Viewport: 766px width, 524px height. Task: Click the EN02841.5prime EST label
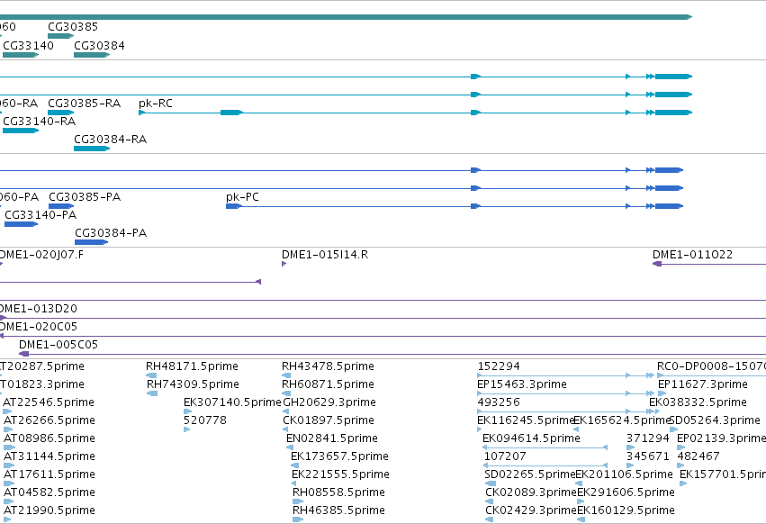point(332,438)
